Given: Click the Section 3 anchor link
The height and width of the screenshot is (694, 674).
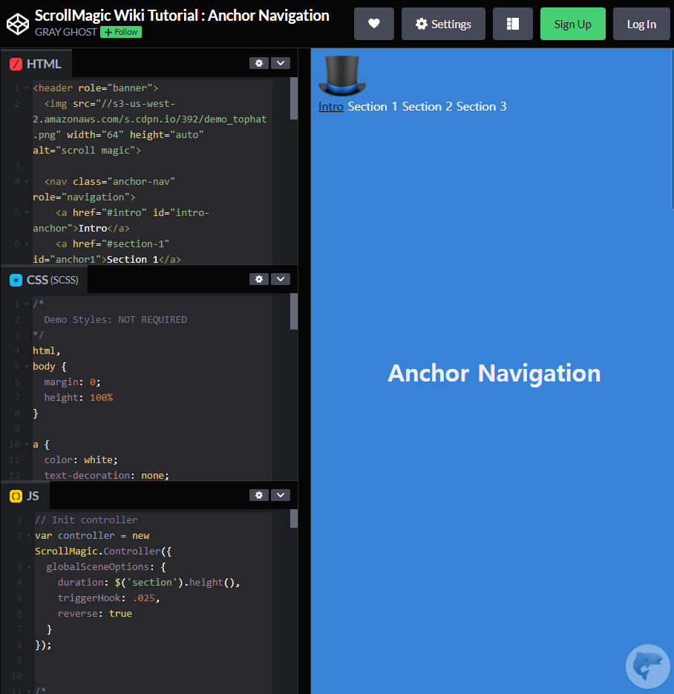Looking at the screenshot, I should click(481, 107).
